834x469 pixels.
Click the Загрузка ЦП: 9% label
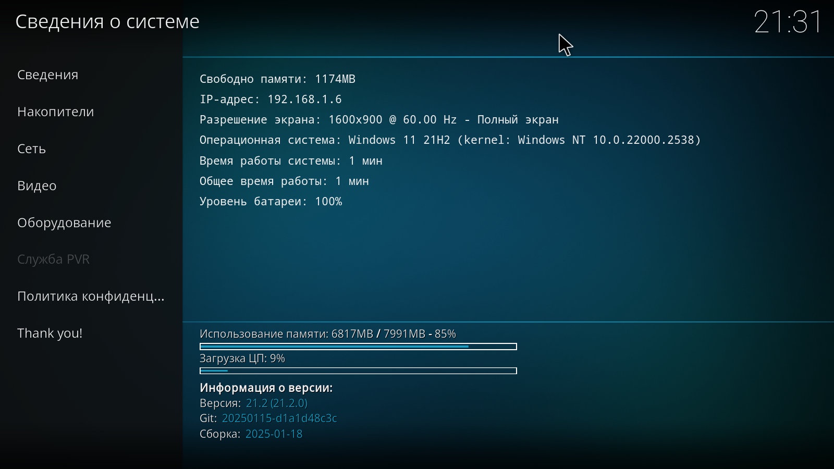[x=242, y=359]
